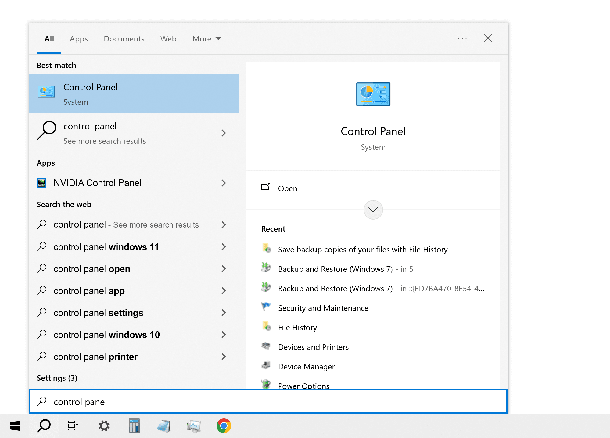Image resolution: width=610 pixels, height=438 pixels.
Task: Open File History from Recent list
Action: click(297, 328)
